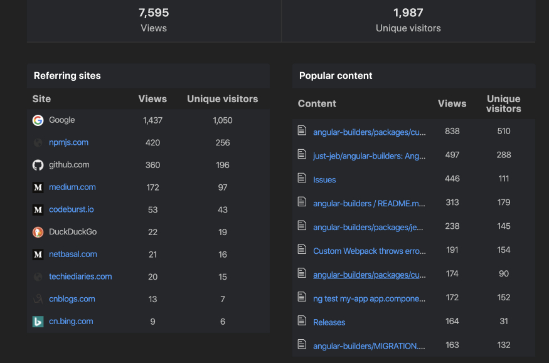Viewport: 549px width, 363px height.
Task: Click the DuckDuckGo logo icon
Action: (x=38, y=232)
